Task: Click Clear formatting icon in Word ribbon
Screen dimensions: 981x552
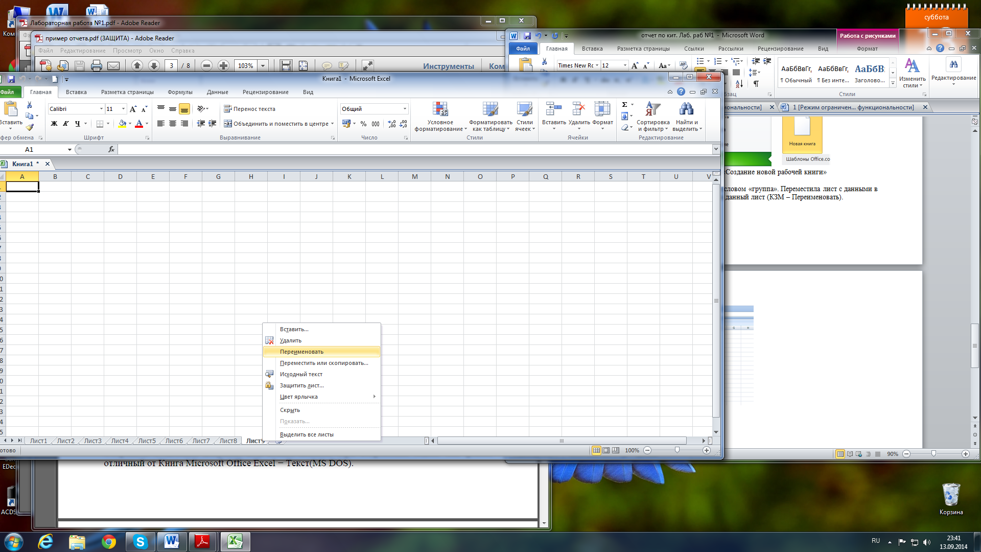Action: coord(683,65)
